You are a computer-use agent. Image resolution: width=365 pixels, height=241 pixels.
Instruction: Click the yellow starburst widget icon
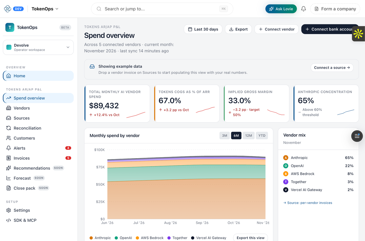click(x=358, y=34)
